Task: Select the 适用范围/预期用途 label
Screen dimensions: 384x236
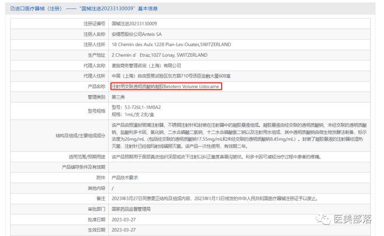Action: 87,157
